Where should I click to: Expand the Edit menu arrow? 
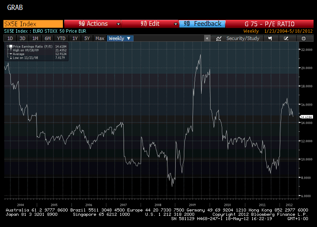(175, 24)
